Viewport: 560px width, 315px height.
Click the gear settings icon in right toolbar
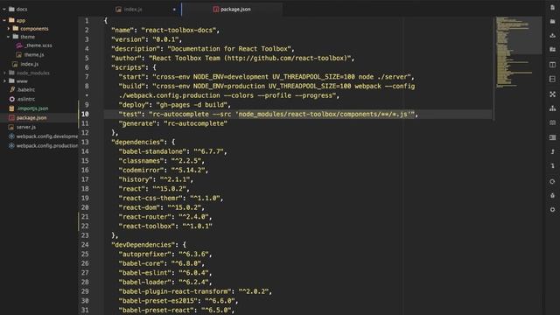(552, 210)
